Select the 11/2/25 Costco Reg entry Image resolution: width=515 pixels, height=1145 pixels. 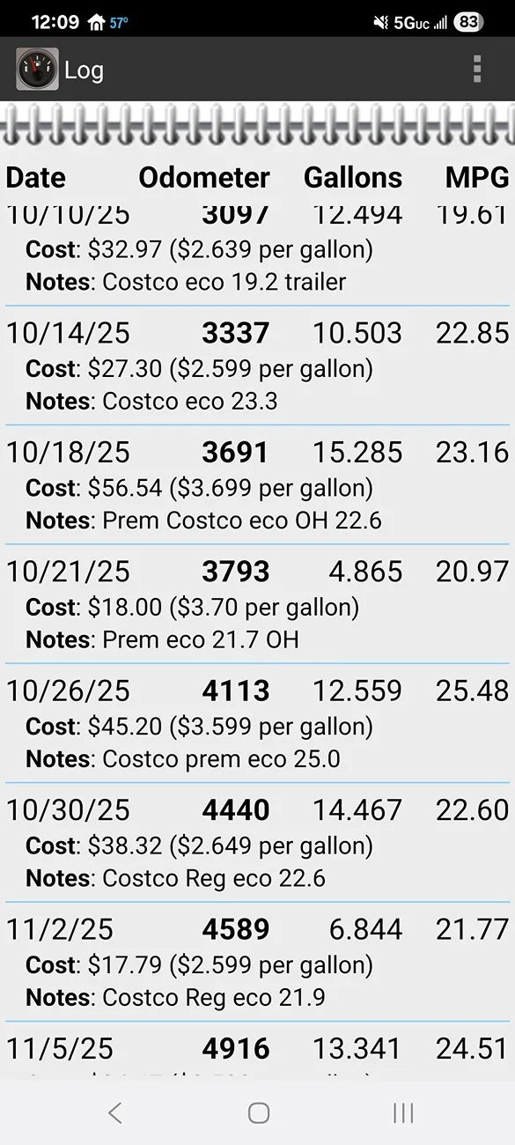coord(257,964)
